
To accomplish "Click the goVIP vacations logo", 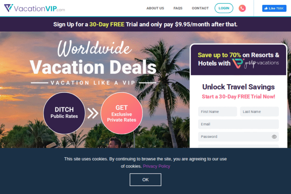I will pos(255,63).
